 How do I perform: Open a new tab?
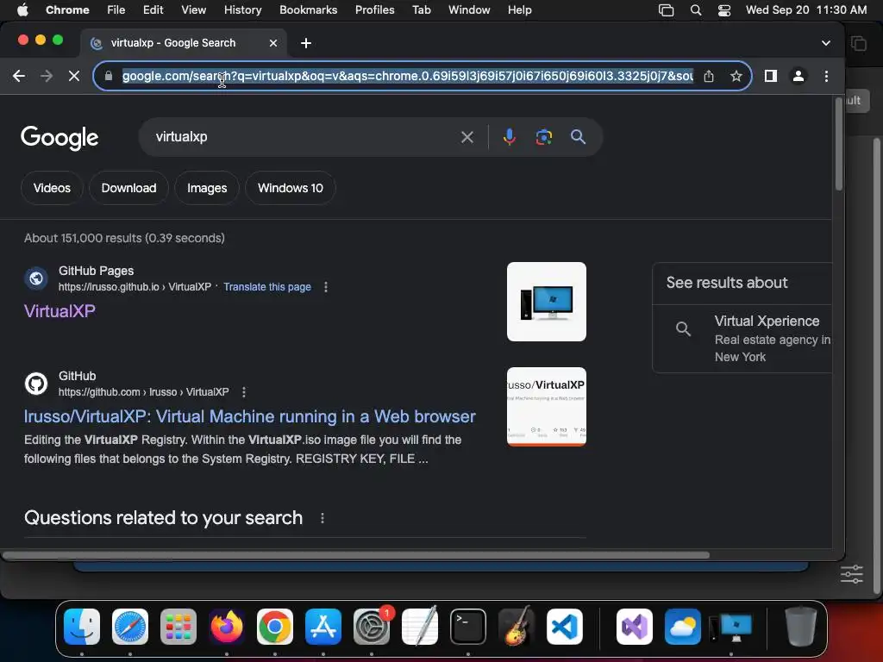(x=306, y=43)
